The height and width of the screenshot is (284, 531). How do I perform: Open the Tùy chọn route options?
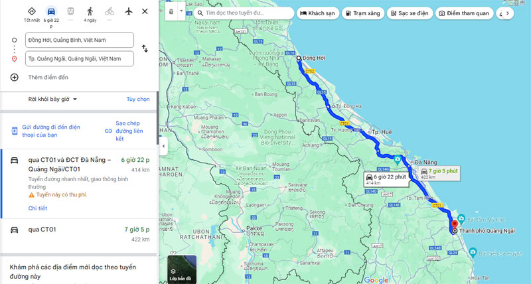(x=138, y=99)
